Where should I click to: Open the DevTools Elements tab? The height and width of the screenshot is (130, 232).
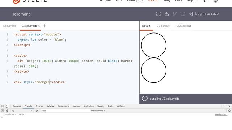[17, 106]
